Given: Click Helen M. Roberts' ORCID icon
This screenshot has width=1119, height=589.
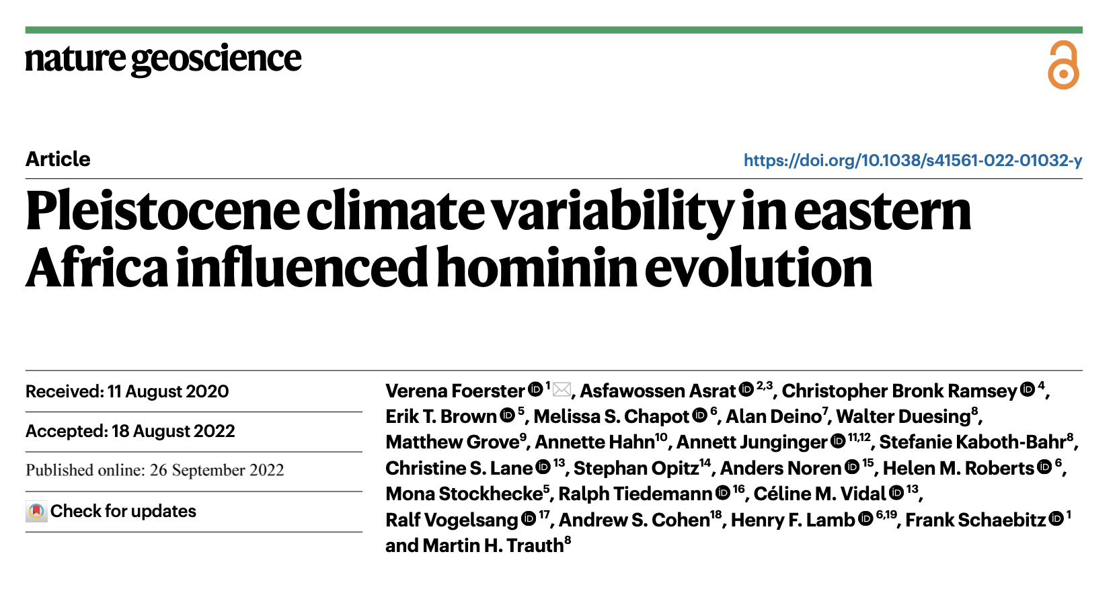Looking at the screenshot, I should coord(1044,467).
